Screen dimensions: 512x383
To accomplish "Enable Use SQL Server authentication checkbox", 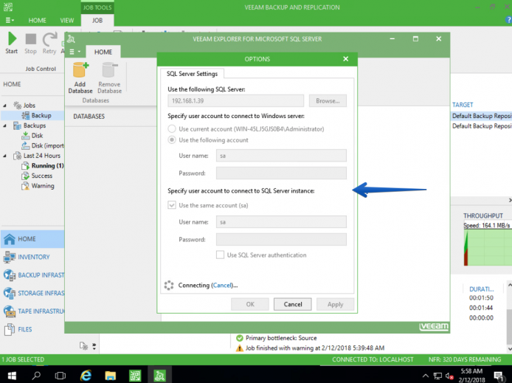I will pyautogui.click(x=220, y=255).
